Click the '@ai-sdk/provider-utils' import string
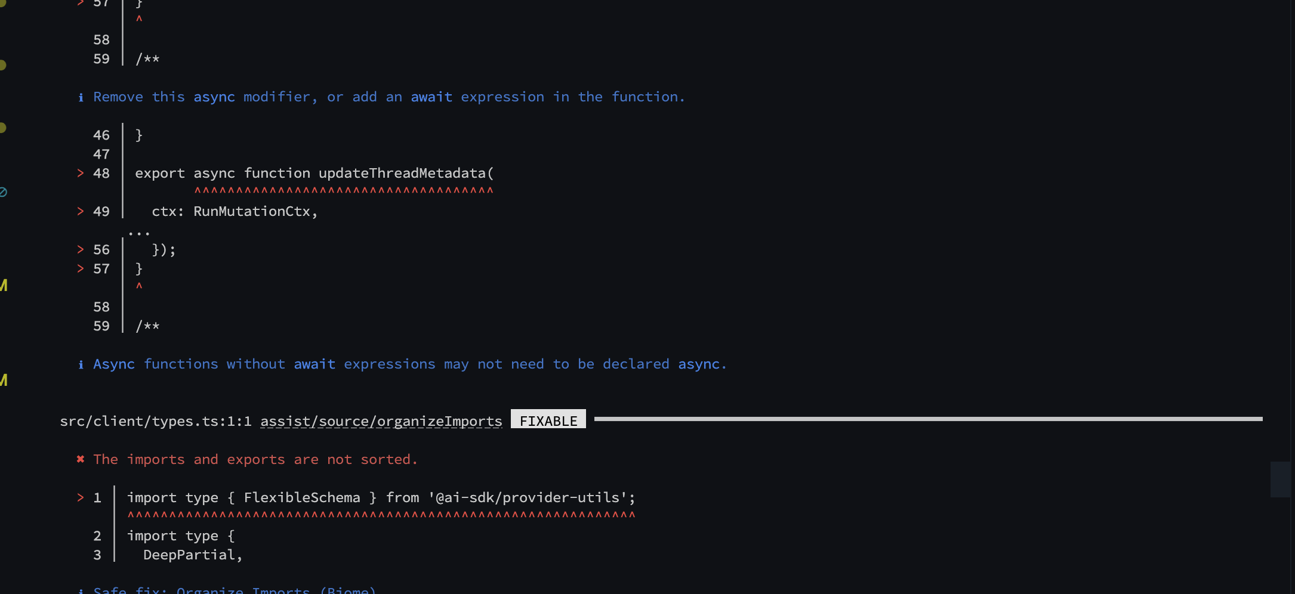This screenshot has height=594, width=1295. [528, 497]
